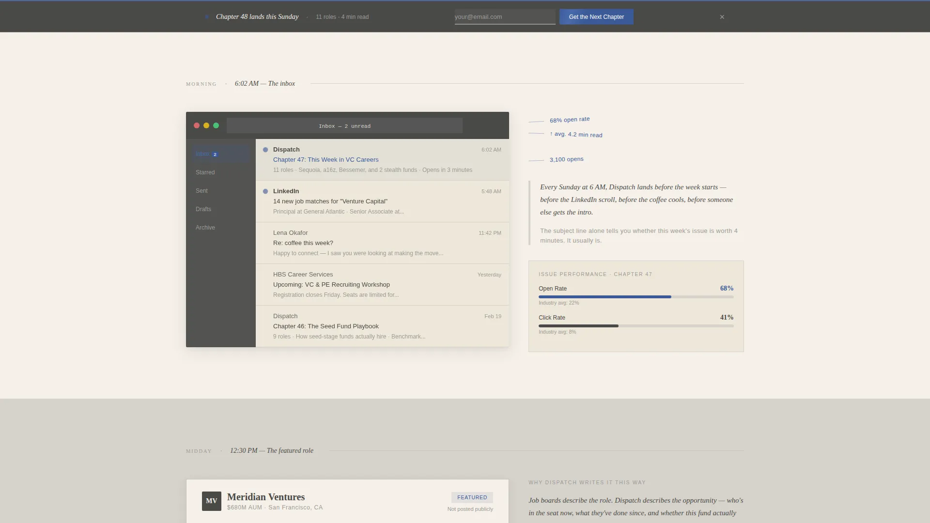Click the avg. 4.2 min read annotation

point(576,135)
